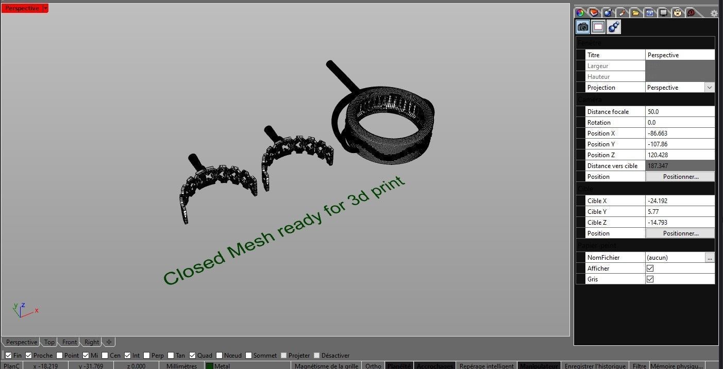Open the round beige icon panel tab
723x369 pixels.
[x=677, y=12]
